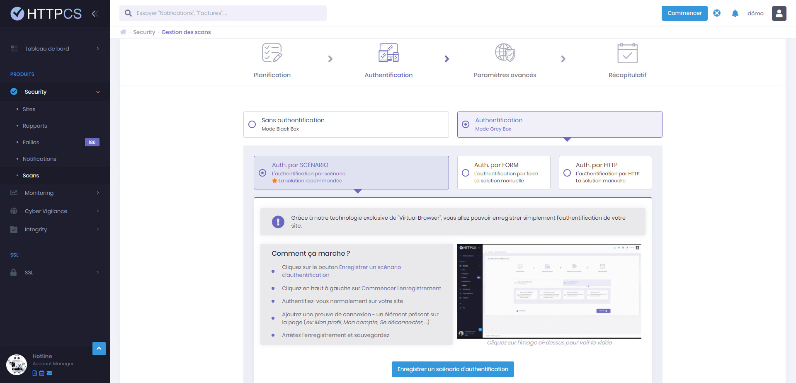Image resolution: width=796 pixels, height=383 pixels.
Task: Click the Security breadcrumb link
Action: (144, 32)
